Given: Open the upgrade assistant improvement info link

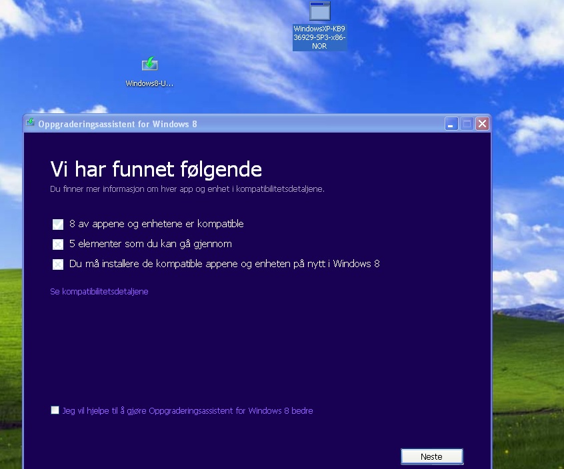Looking at the screenshot, I should click(x=187, y=410).
